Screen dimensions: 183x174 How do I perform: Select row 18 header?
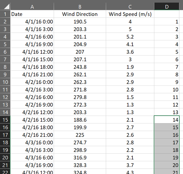pos(5,142)
